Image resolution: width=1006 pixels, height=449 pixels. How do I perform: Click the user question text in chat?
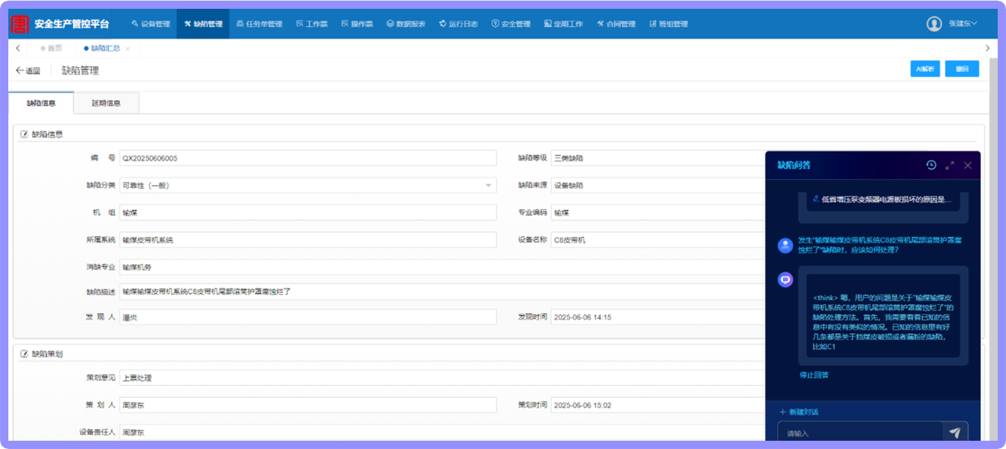tap(880, 245)
